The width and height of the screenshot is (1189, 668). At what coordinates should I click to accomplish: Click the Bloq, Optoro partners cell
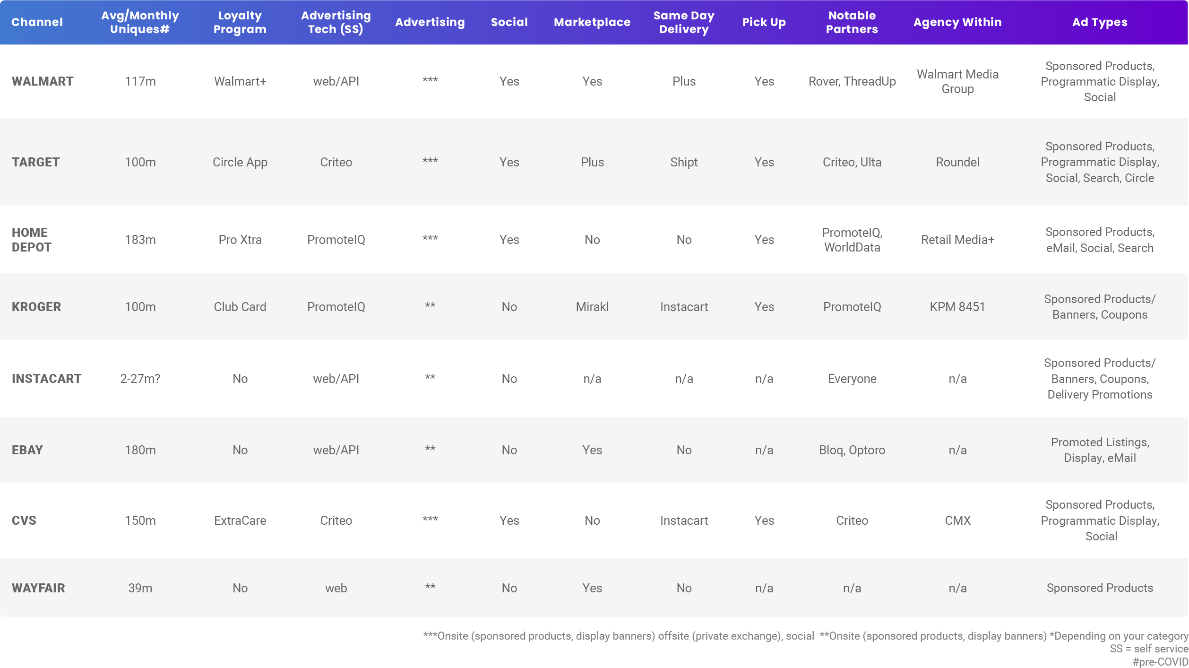coord(852,450)
